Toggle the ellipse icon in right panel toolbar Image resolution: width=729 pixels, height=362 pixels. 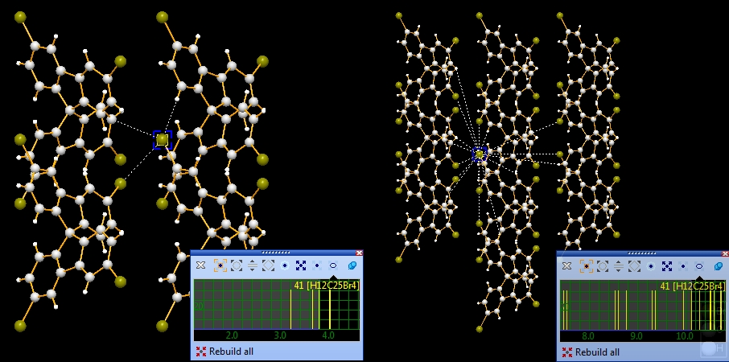(x=699, y=265)
